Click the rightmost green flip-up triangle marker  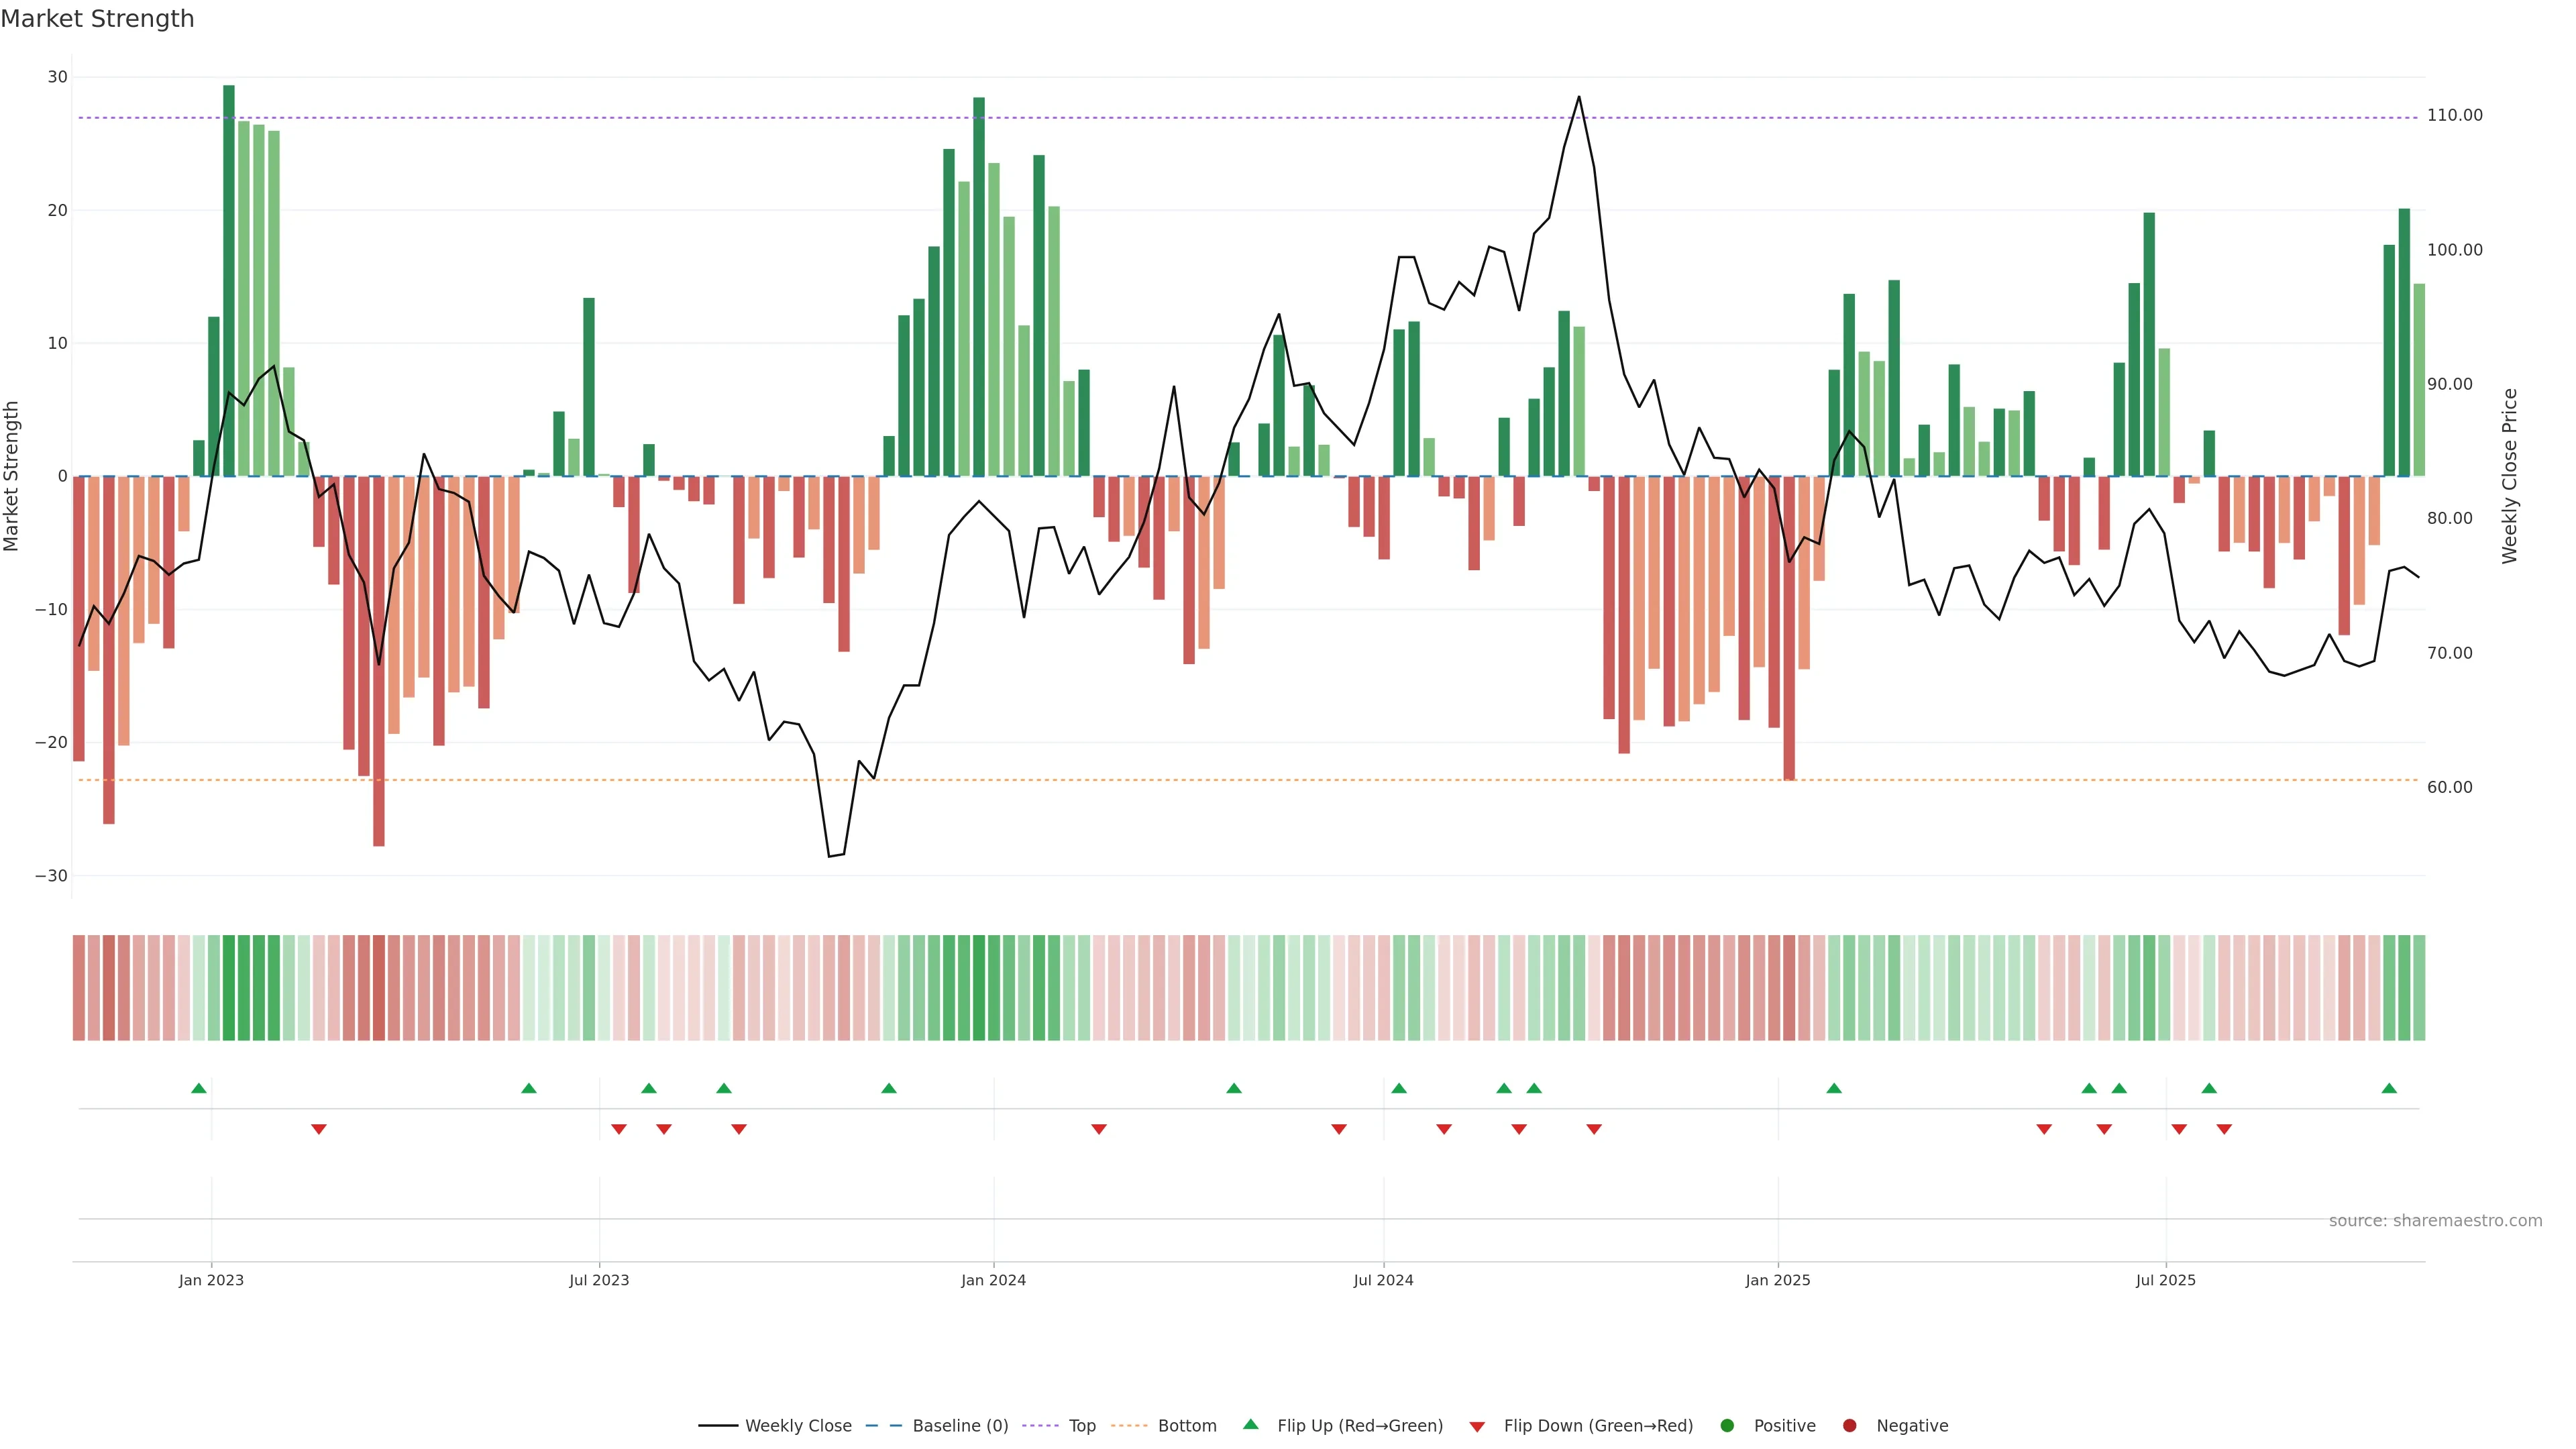(x=2389, y=1088)
